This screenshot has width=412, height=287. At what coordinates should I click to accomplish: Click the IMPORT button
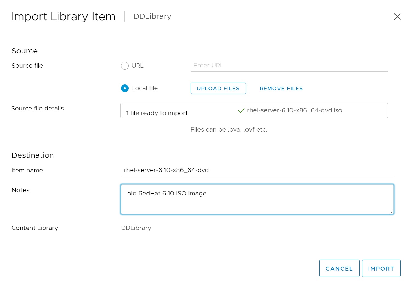pyautogui.click(x=381, y=268)
